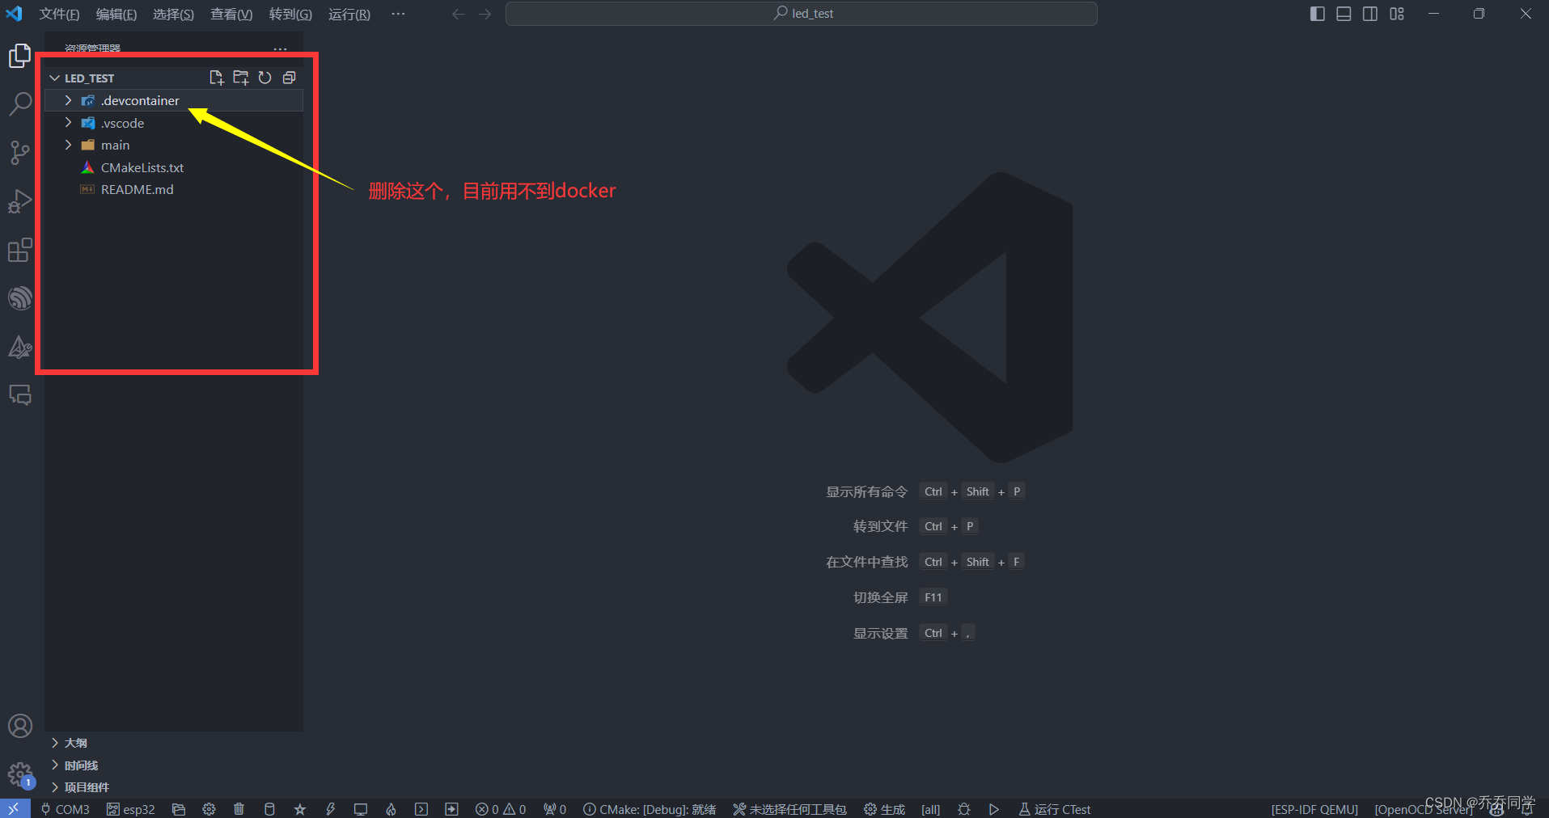
Task: Open the chat or remote view icon below CMake
Action: pos(19,395)
